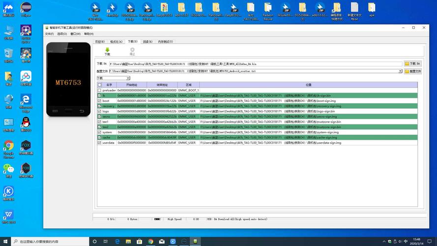Switch to the 内存测试 Memory Test tab

[165, 42]
